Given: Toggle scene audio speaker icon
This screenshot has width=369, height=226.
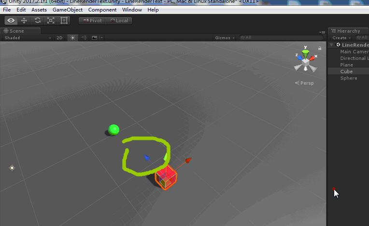Looking at the screenshot, I should (x=84, y=38).
